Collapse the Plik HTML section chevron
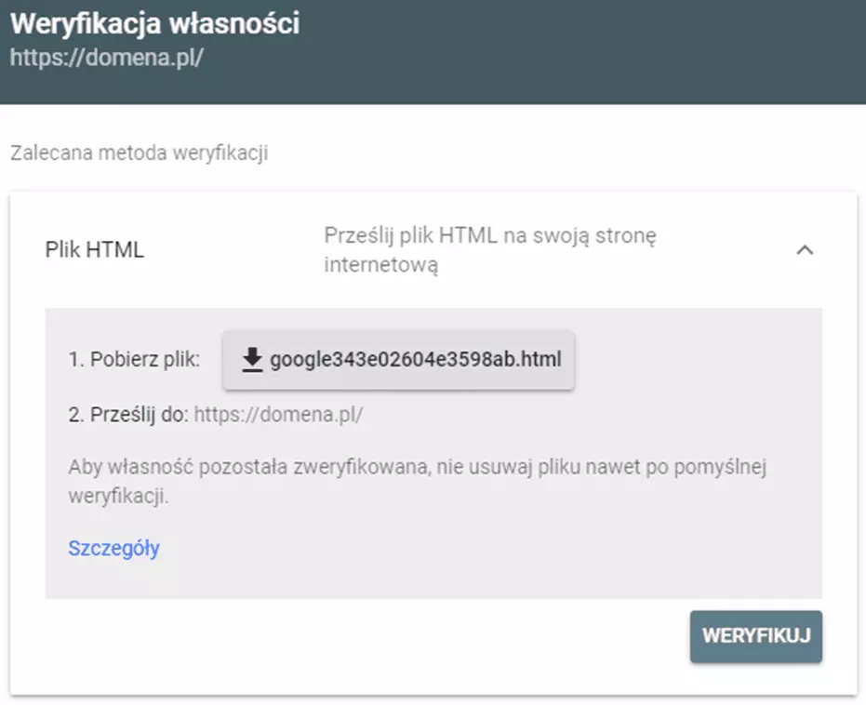The height and width of the screenshot is (705, 866). (x=805, y=250)
